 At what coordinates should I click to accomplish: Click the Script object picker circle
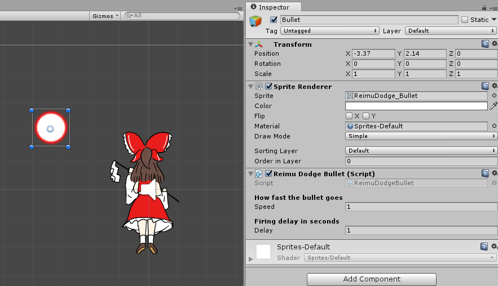(x=494, y=183)
